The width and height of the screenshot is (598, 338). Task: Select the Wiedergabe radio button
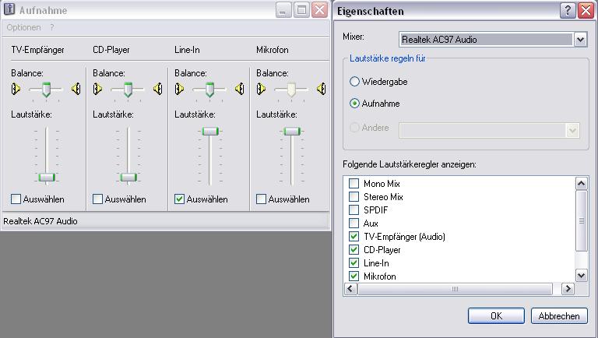[x=355, y=82]
